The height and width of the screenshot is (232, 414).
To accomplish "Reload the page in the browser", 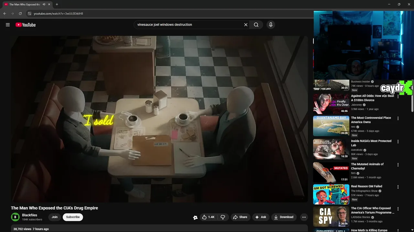I will (20, 14).
